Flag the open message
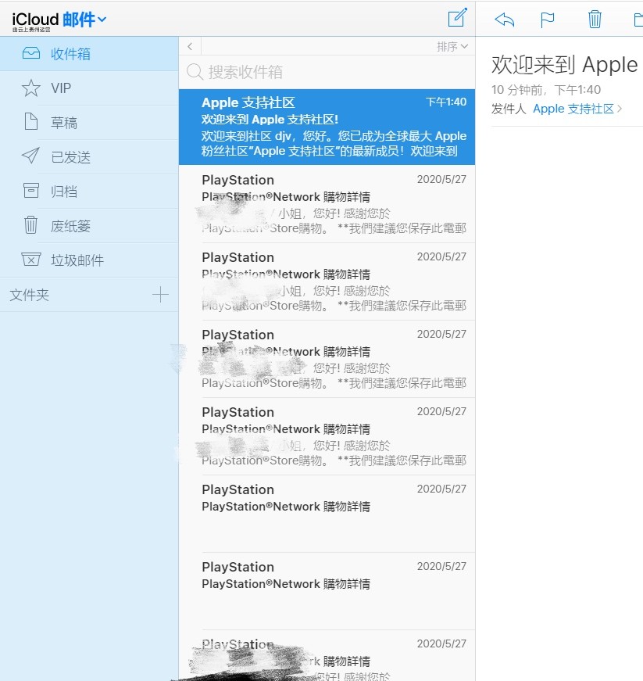This screenshot has height=681, width=643. tap(548, 20)
